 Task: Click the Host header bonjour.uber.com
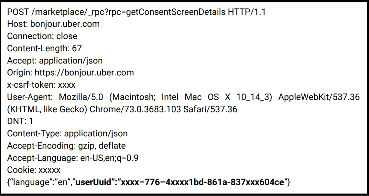(x=65, y=24)
